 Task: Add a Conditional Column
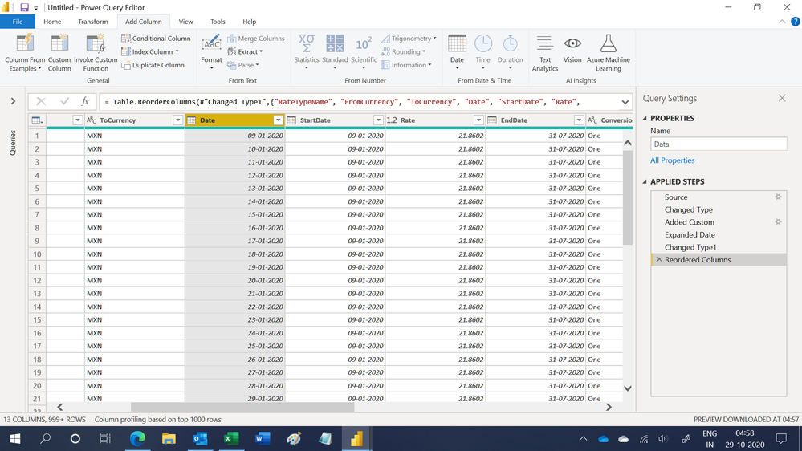[156, 39]
